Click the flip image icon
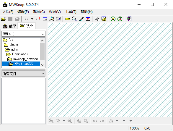 point(111,121)
